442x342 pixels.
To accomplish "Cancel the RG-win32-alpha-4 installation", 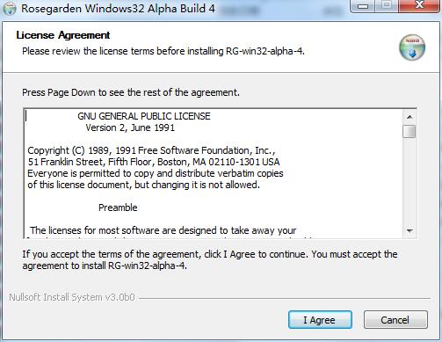I will click(395, 320).
